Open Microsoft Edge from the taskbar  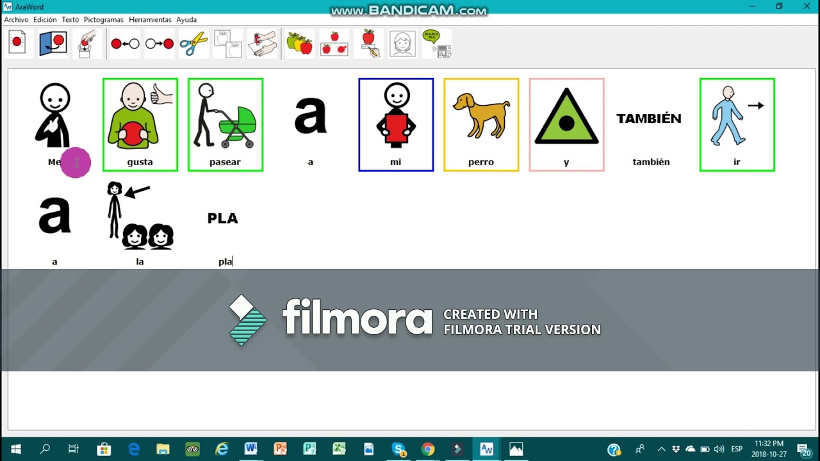133,449
